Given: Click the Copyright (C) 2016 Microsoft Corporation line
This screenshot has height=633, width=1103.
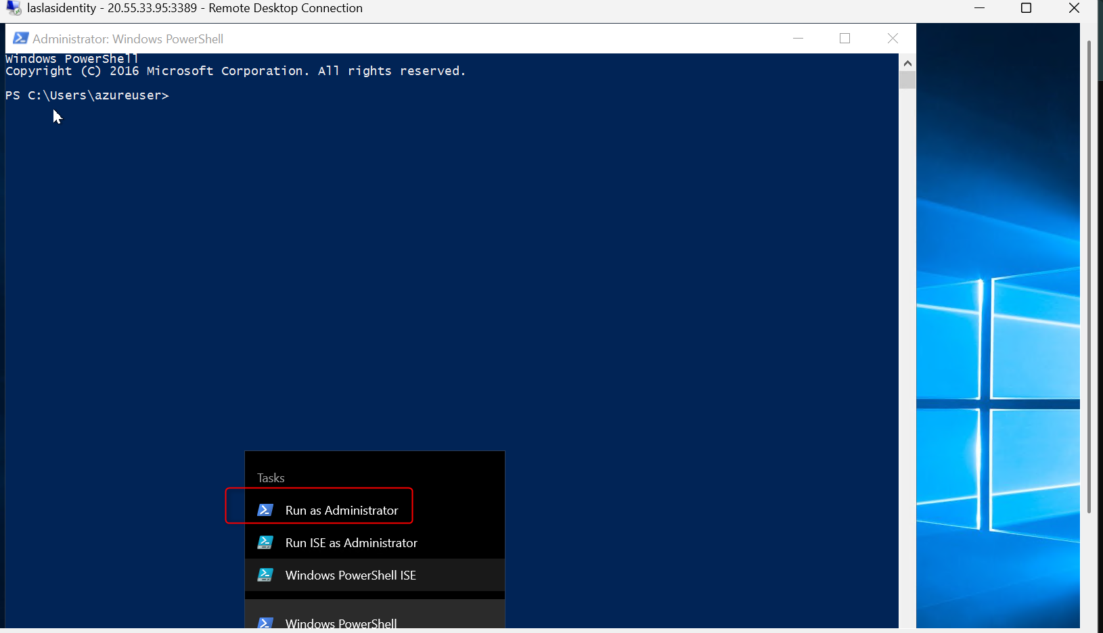Looking at the screenshot, I should tap(235, 71).
